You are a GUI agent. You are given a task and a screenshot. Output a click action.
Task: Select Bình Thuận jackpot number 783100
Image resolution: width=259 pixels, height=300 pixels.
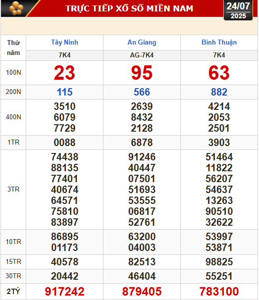[x=219, y=292]
